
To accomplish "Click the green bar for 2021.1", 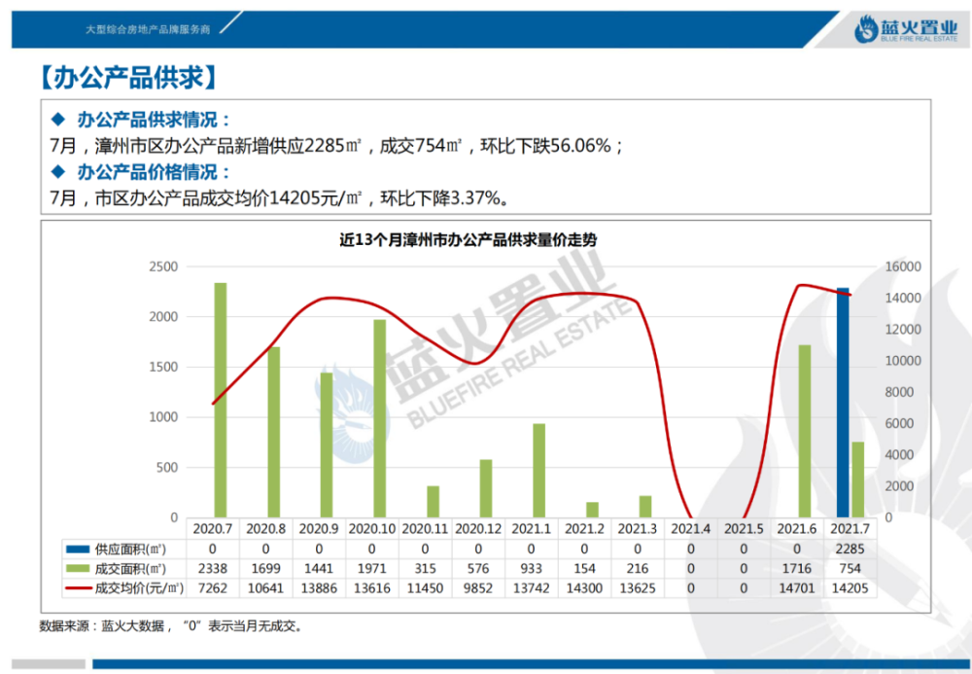I will 538,471.
